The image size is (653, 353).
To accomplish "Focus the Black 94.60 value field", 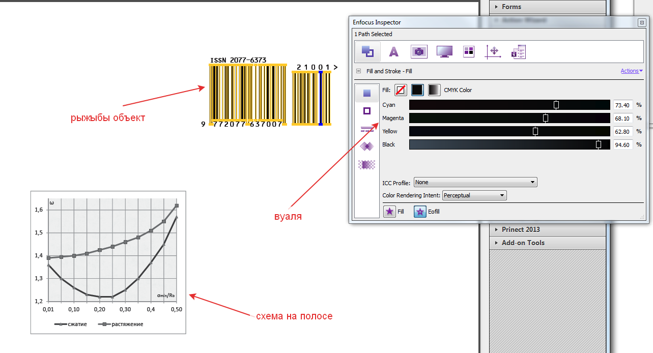I will (623, 144).
